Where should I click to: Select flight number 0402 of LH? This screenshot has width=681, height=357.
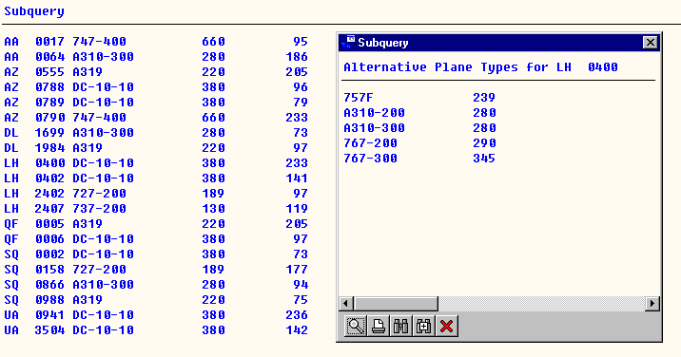pyautogui.click(x=50, y=178)
